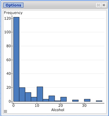Click the Alcohol x-axis label

[x=58, y=110]
